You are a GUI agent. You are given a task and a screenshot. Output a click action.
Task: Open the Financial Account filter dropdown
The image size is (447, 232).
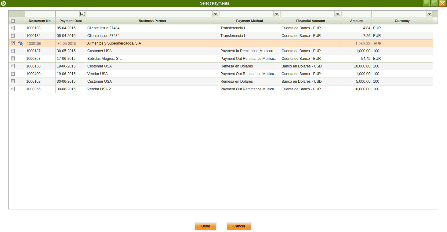click(x=338, y=14)
